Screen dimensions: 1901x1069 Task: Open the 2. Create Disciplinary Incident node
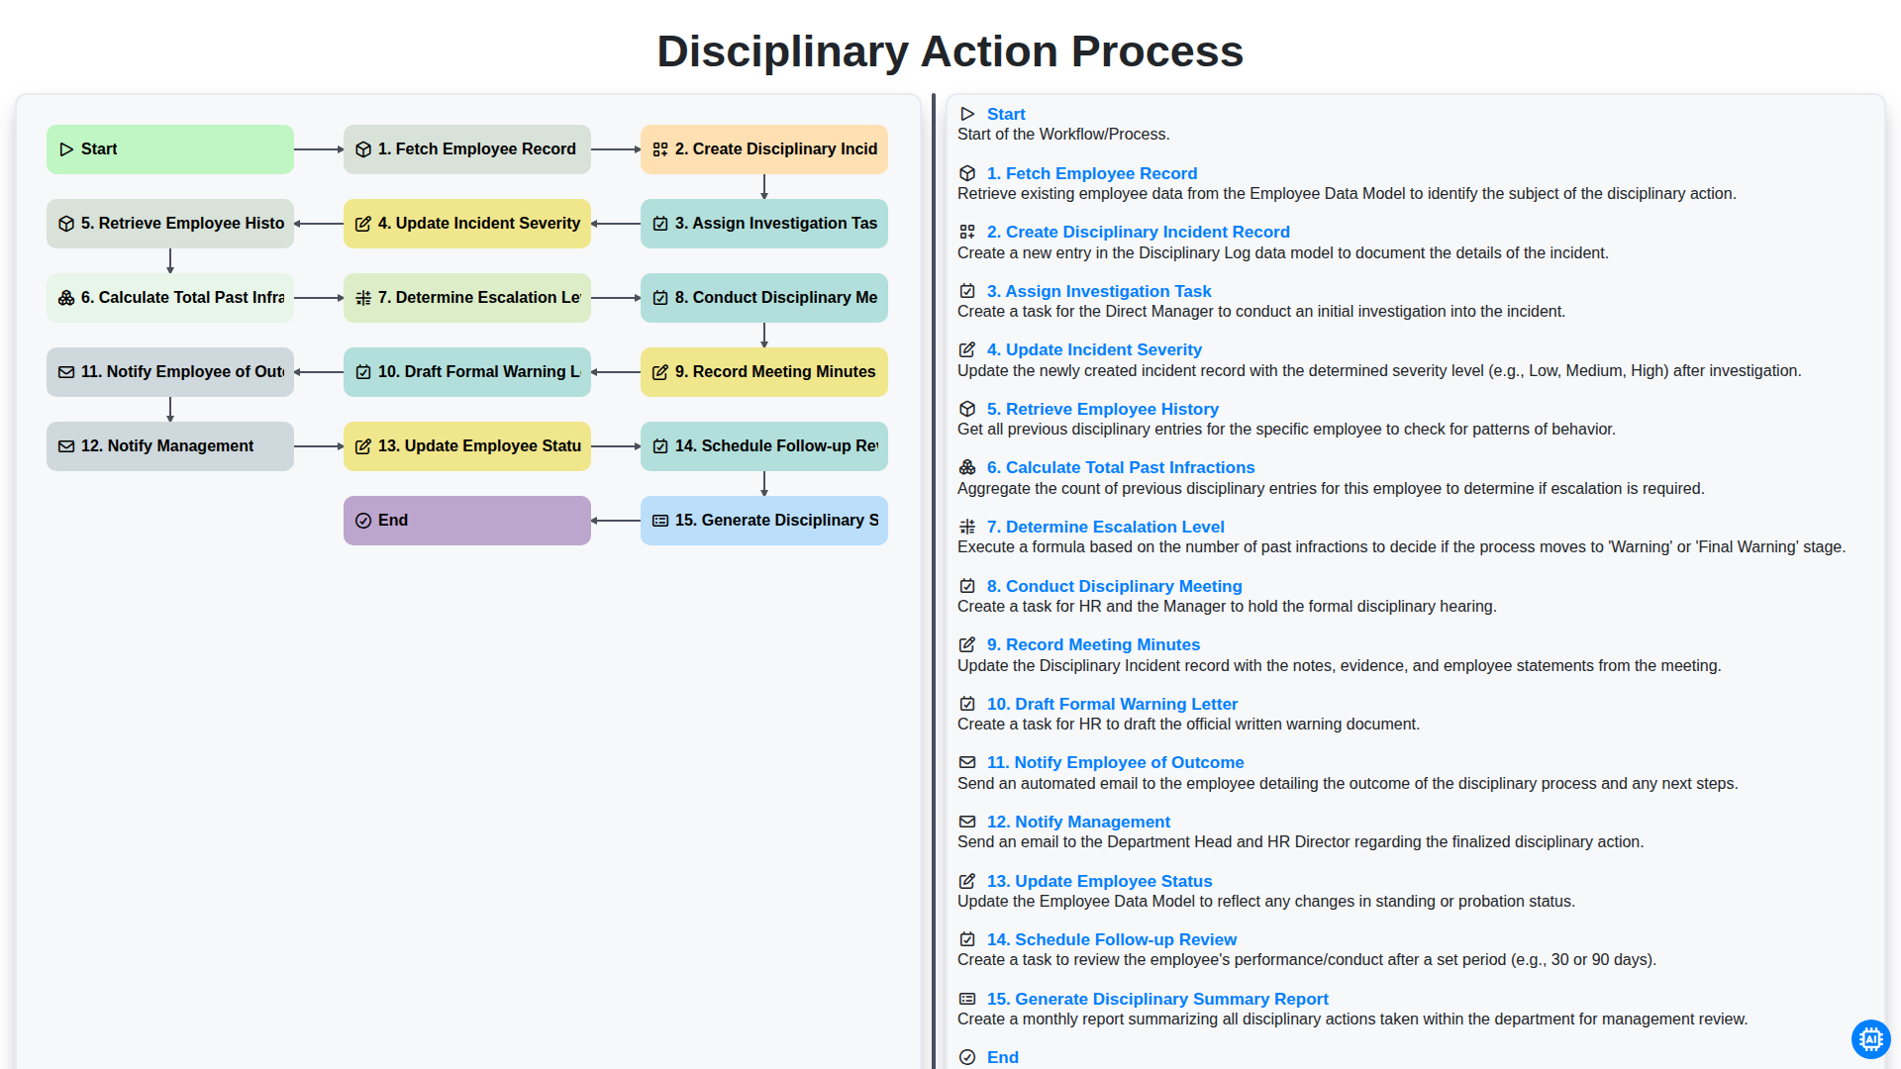764,149
